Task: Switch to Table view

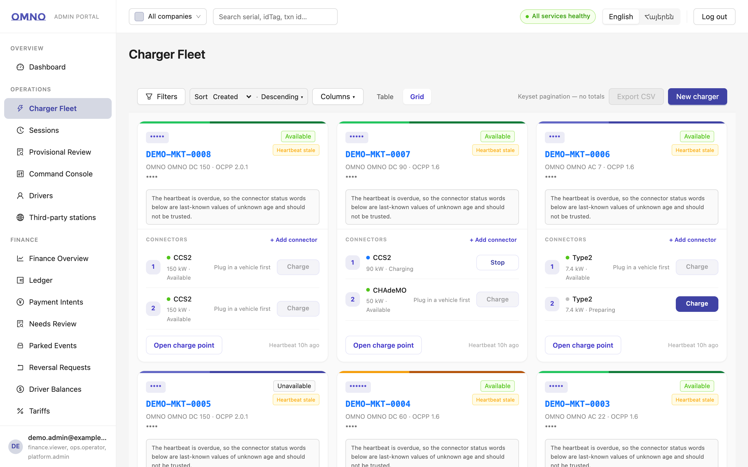Action: tap(385, 97)
